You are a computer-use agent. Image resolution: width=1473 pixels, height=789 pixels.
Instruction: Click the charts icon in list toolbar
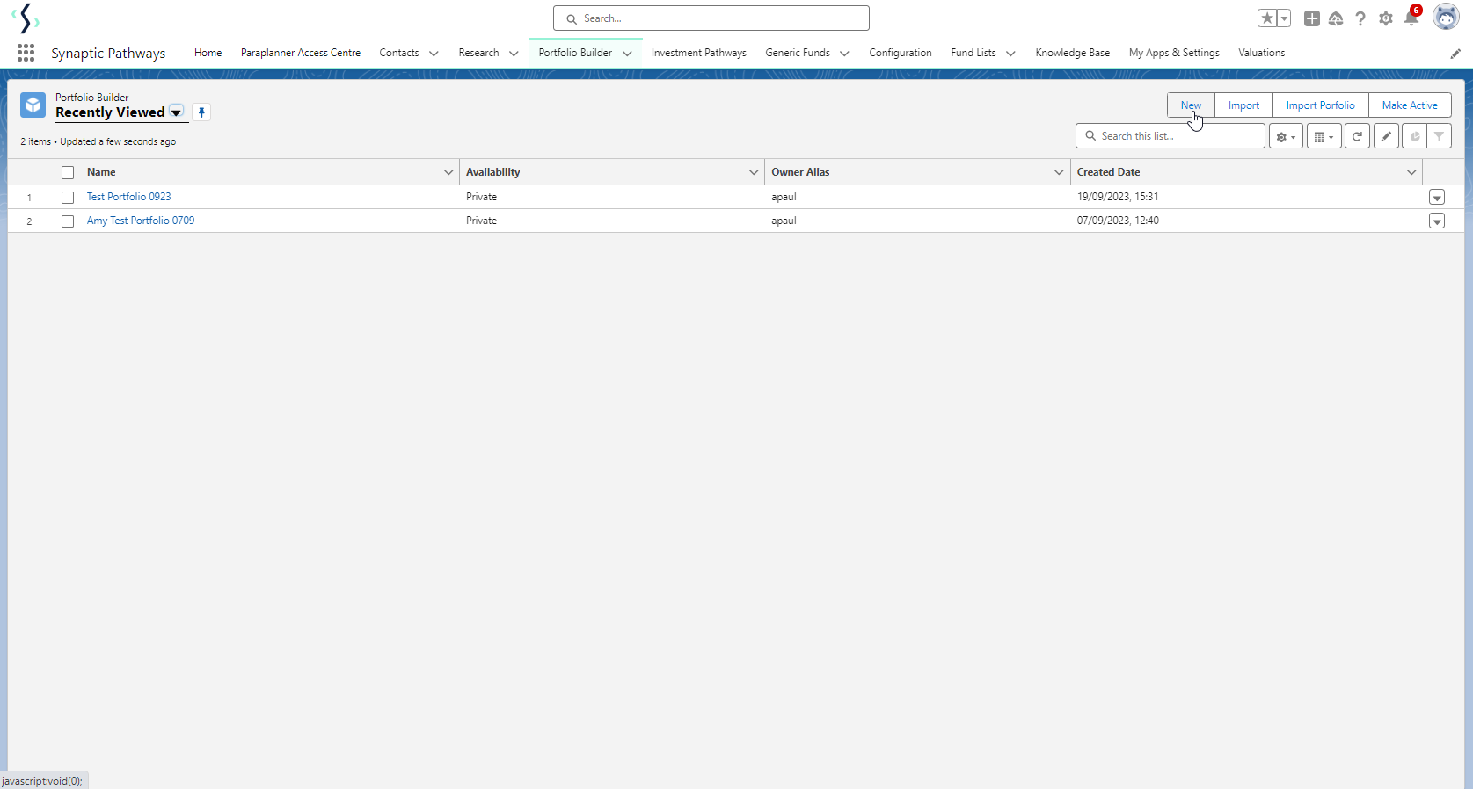pyautogui.click(x=1415, y=136)
